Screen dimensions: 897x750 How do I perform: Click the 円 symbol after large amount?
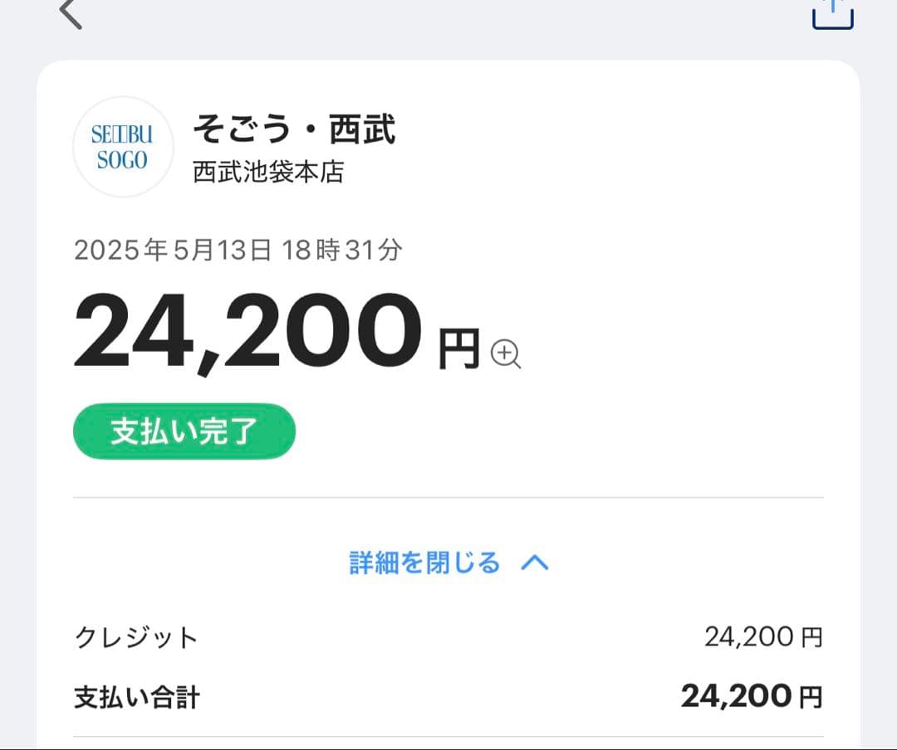pos(458,348)
